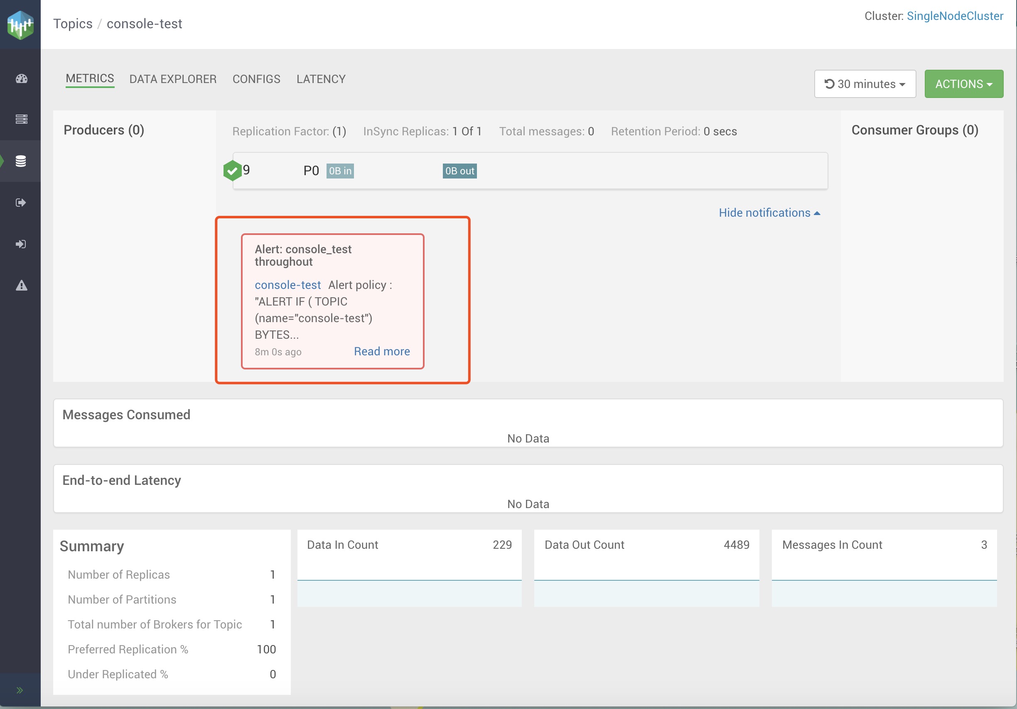Open the Alerts warning sidebar icon
The width and height of the screenshot is (1017, 709).
[x=21, y=286]
